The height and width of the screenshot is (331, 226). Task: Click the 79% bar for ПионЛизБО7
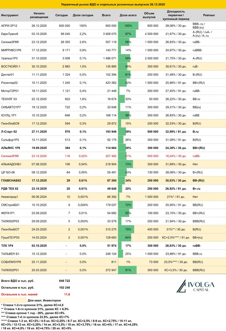point(126,229)
